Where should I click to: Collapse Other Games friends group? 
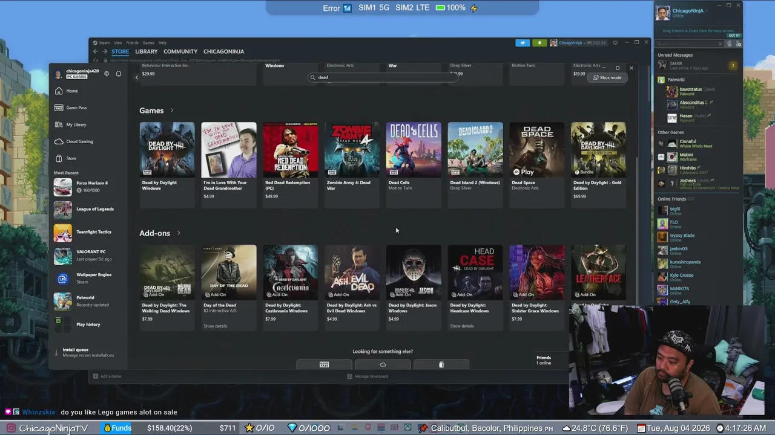point(671,132)
